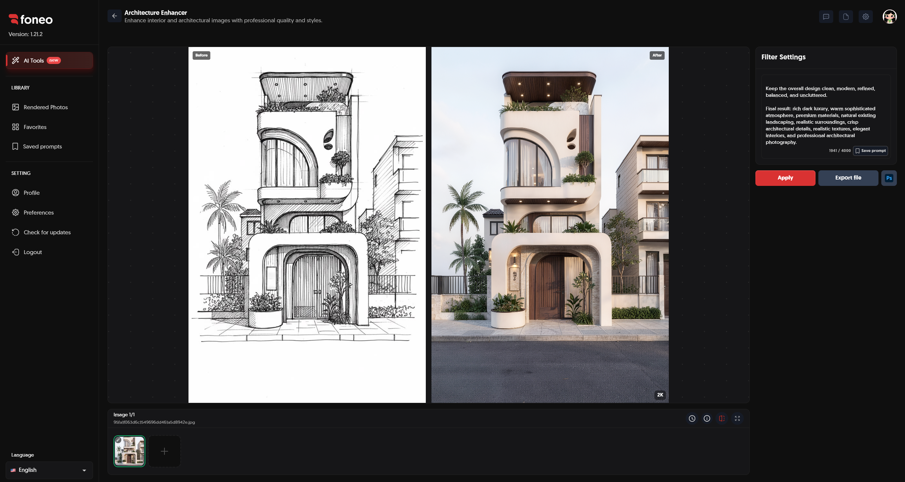Click the foneo logo

coord(31,19)
